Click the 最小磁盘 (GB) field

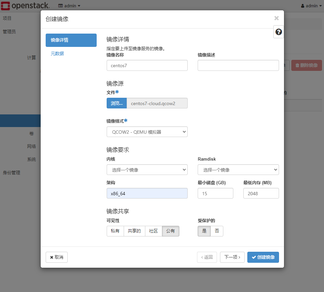[x=216, y=193]
